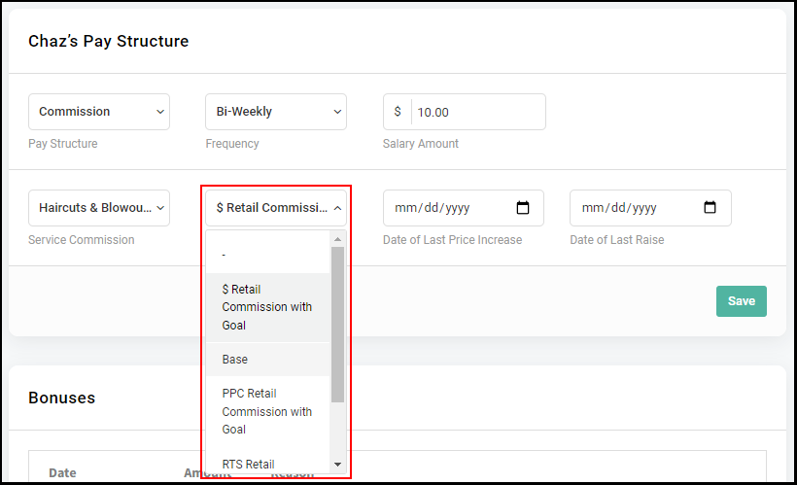Click the Pay Structure label under dropdown
This screenshot has width=797, height=485.
point(63,144)
